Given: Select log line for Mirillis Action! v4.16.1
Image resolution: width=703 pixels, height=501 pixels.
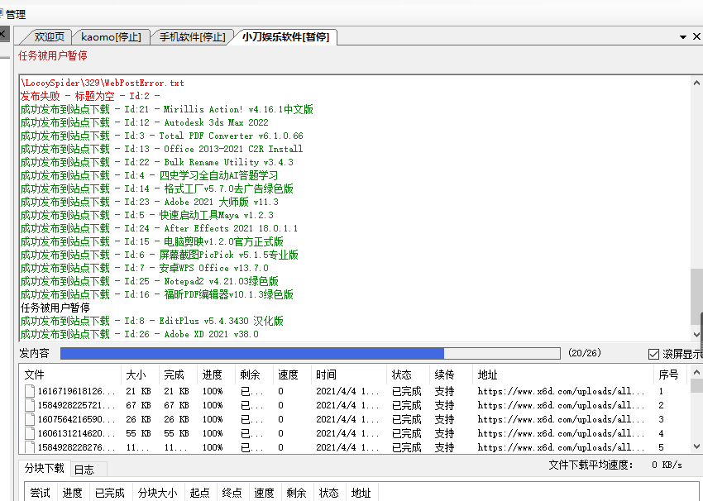Looking at the screenshot, I should pos(167,109).
